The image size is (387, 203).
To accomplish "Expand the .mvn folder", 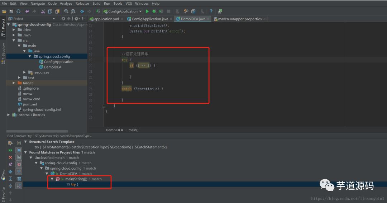I will point(14,35).
